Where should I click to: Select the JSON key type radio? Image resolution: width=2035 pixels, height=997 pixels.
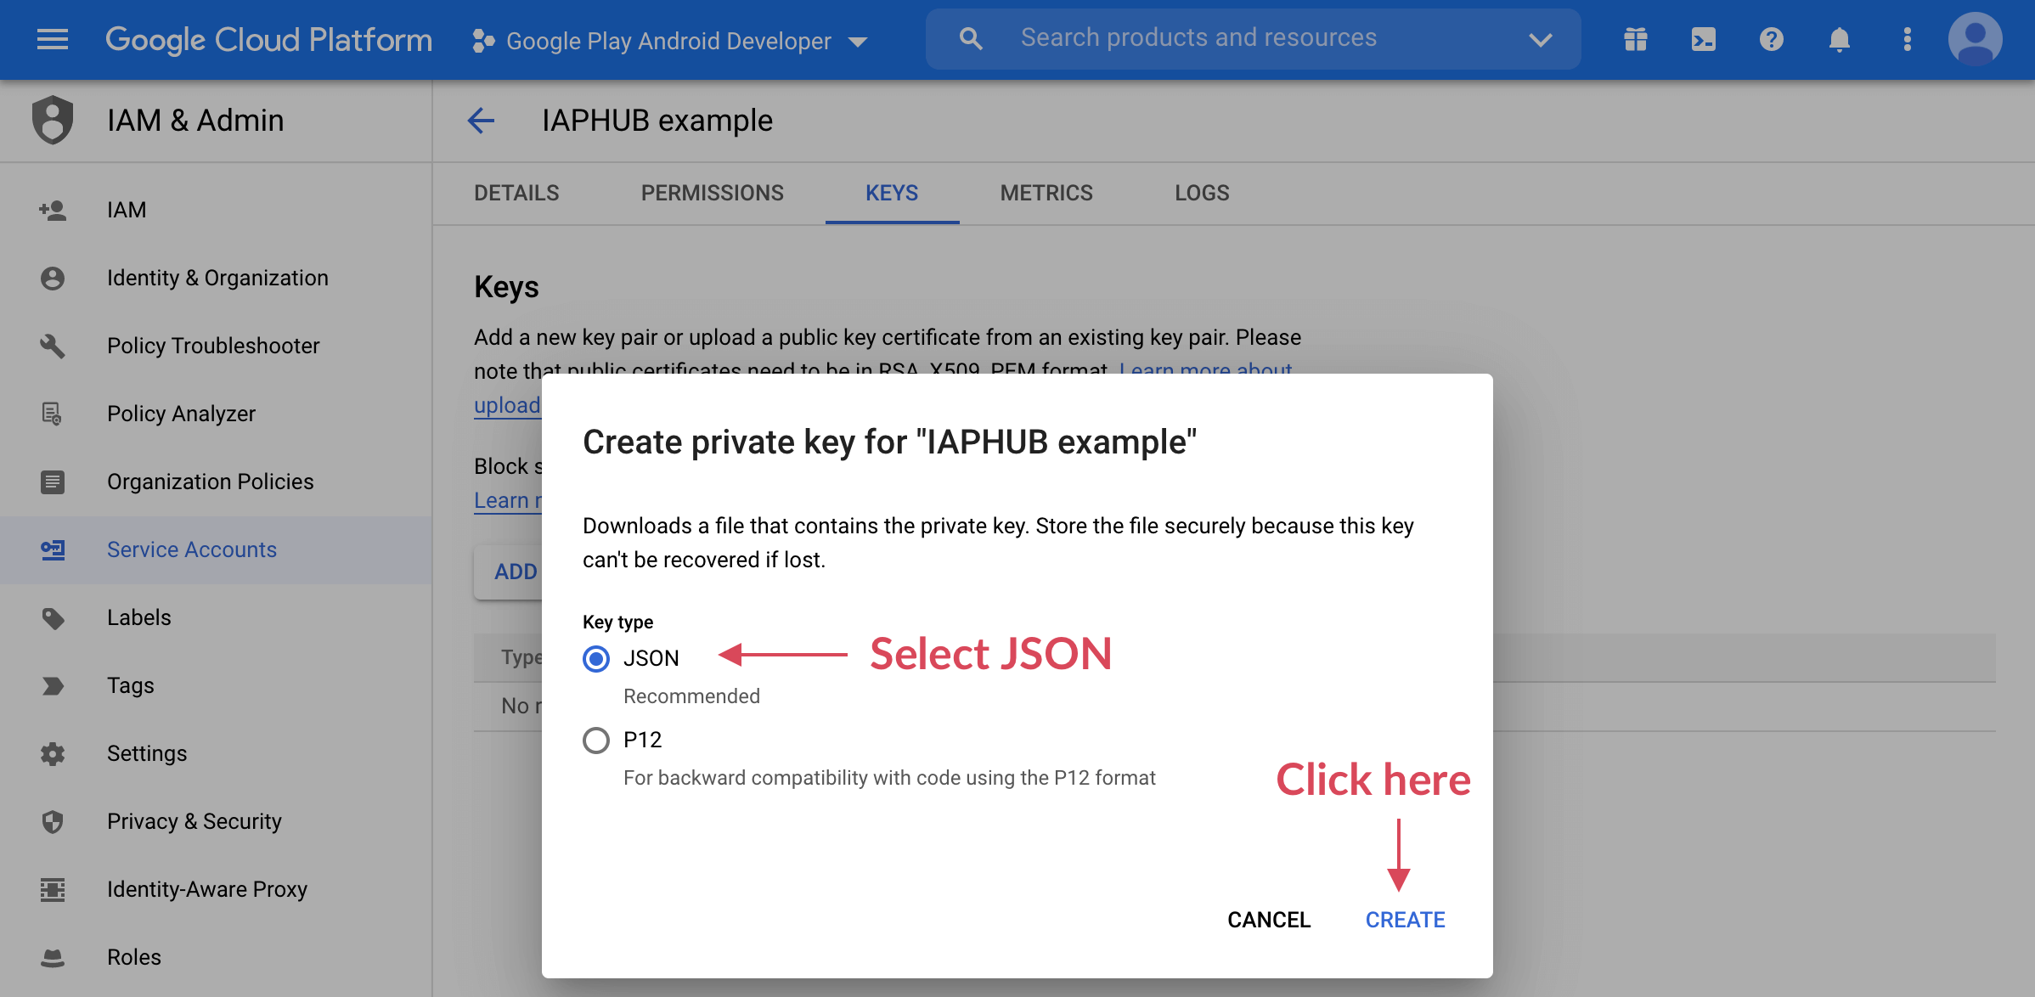pos(596,658)
